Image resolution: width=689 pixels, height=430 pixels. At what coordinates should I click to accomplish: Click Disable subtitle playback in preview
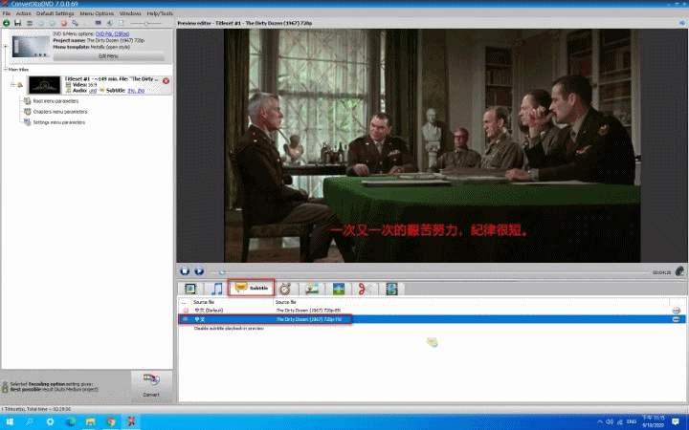pos(229,328)
